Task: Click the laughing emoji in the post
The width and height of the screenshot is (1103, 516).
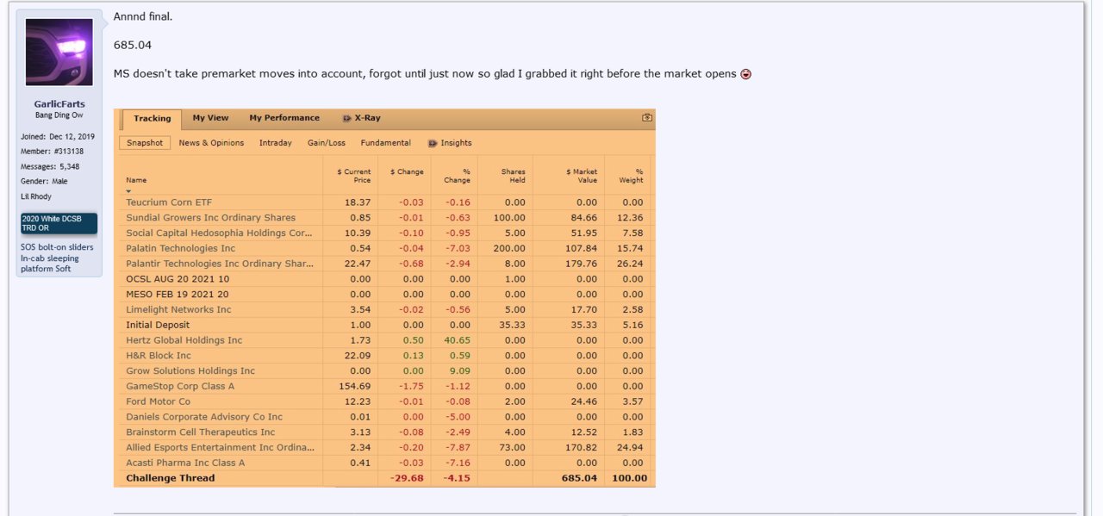Action: [x=746, y=74]
